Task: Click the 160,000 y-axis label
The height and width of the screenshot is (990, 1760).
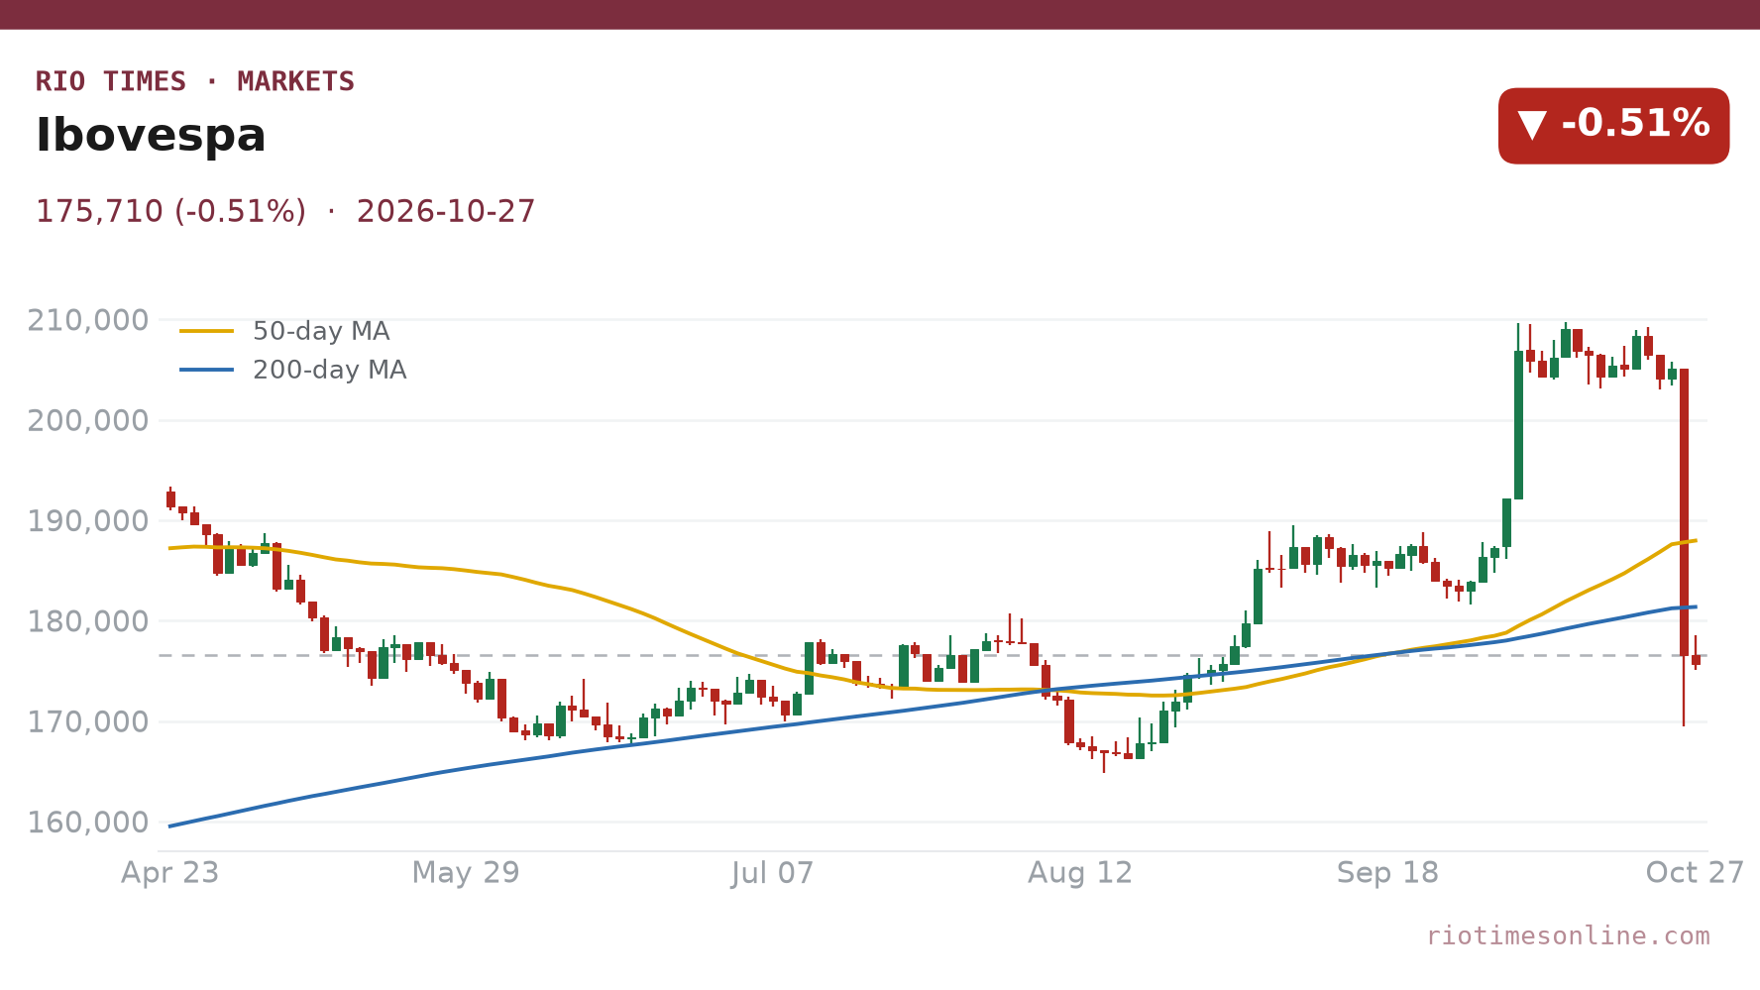Action: click(88, 823)
